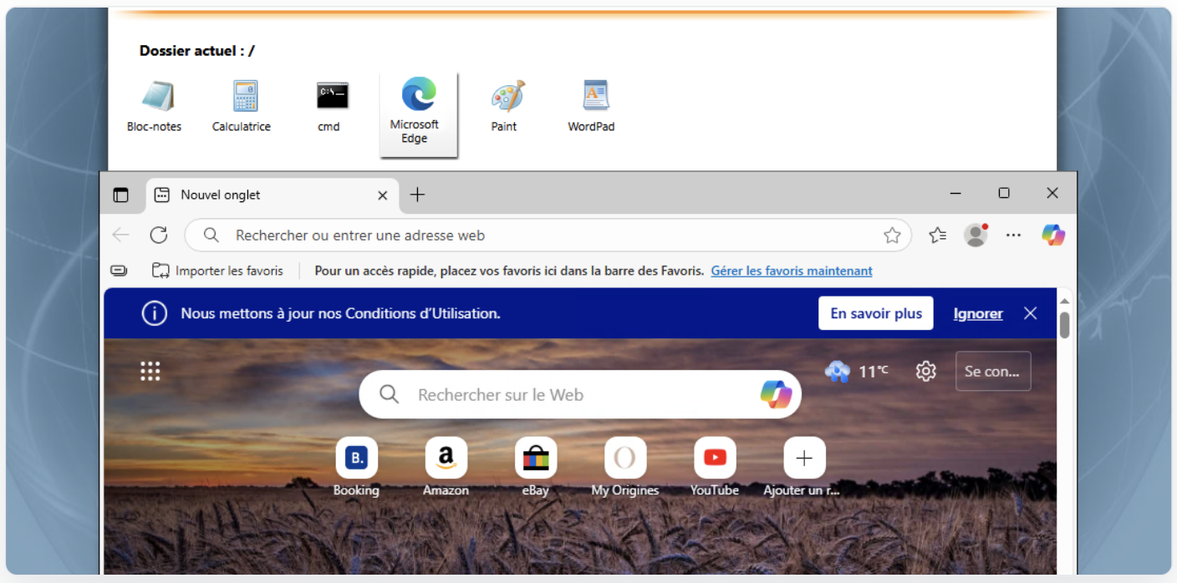Add this page to favorites with the star

(892, 236)
